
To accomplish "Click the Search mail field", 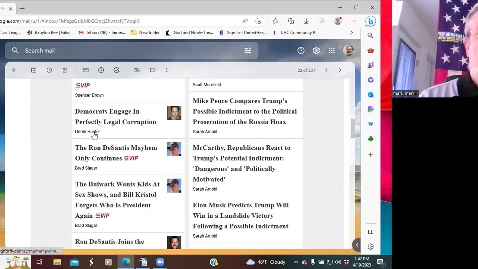I will coord(131,50).
